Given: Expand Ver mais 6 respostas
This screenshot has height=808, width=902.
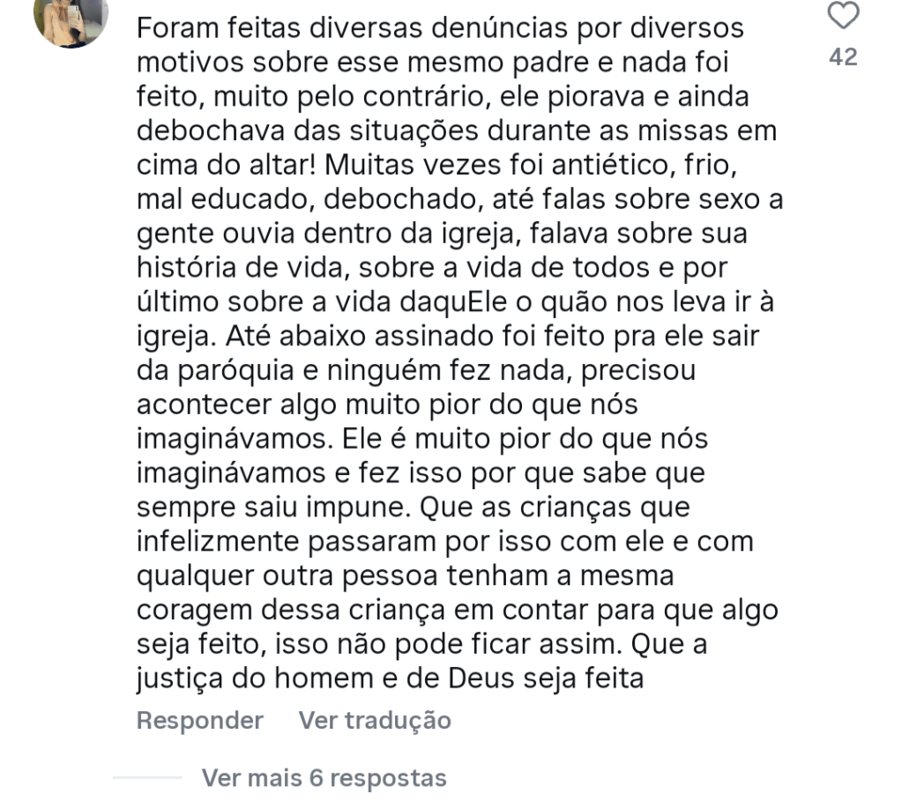Looking at the screenshot, I should [x=324, y=779].
